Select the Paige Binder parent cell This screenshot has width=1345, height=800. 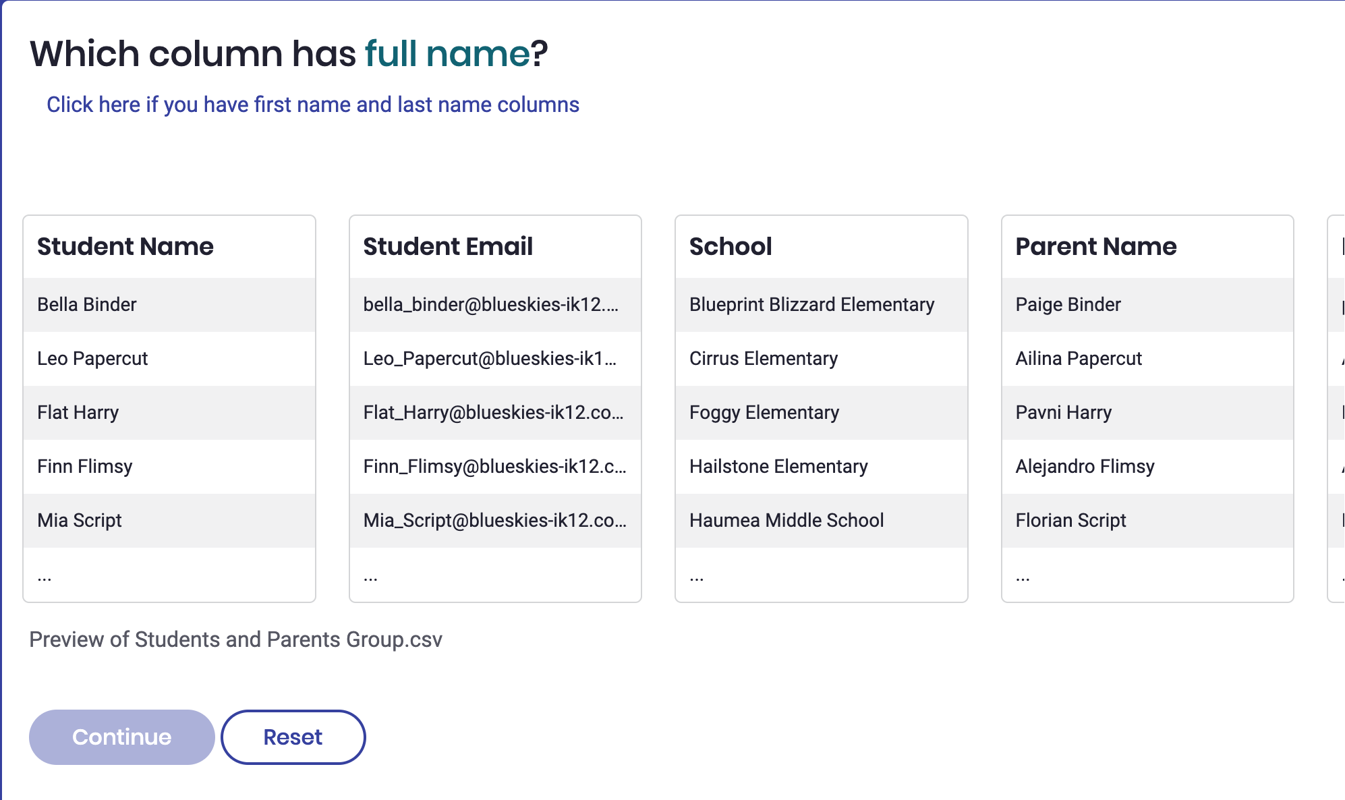click(x=1147, y=304)
